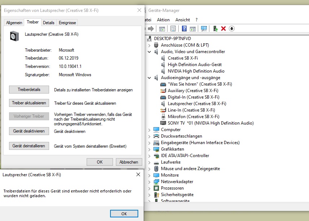Click the Sicherheitsgeräte key icon
309x221 pixels.
(156, 195)
